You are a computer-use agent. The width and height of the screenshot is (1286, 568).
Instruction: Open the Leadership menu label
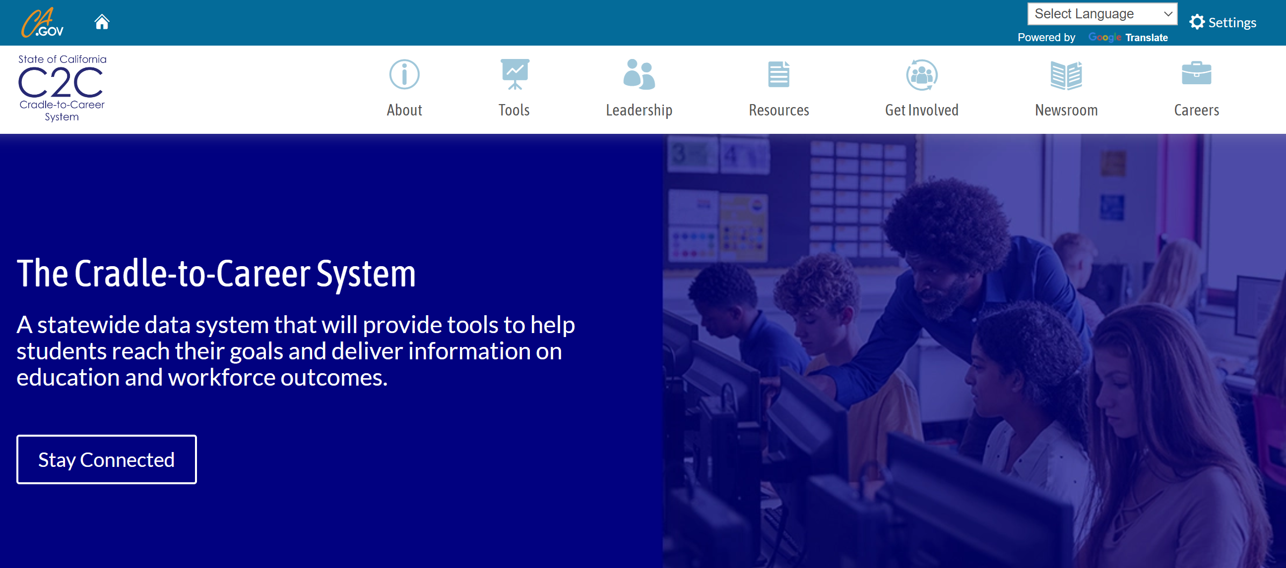tap(639, 110)
